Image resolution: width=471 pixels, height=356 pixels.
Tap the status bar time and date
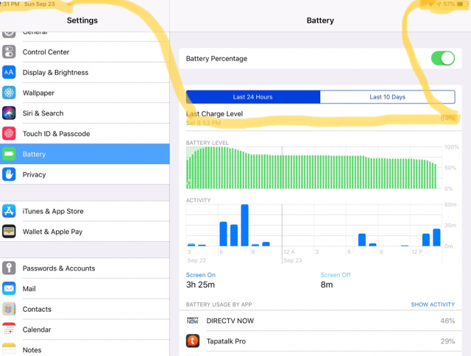[28, 4]
